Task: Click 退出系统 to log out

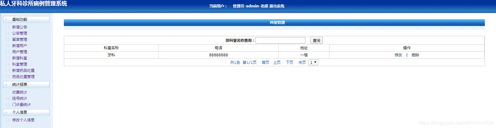Action: [277, 6]
